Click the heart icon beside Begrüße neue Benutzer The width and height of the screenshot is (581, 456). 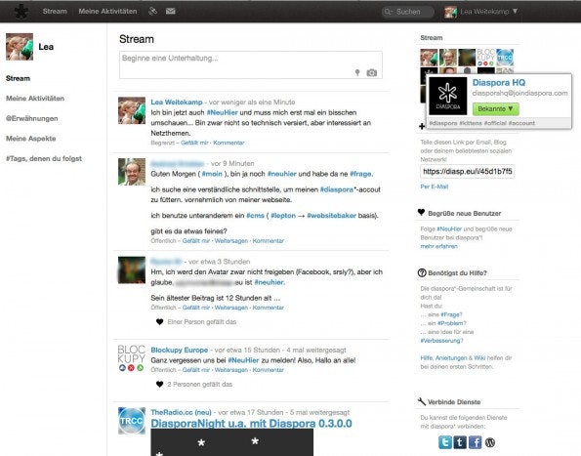coord(421,212)
